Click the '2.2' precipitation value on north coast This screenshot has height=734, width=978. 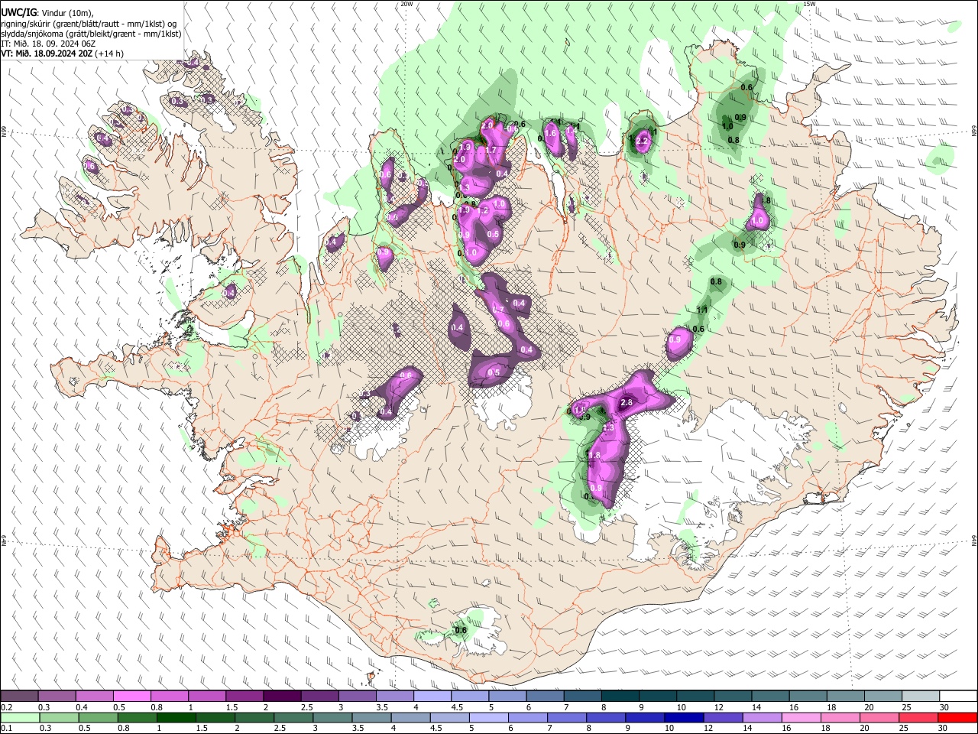click(643, 141)
